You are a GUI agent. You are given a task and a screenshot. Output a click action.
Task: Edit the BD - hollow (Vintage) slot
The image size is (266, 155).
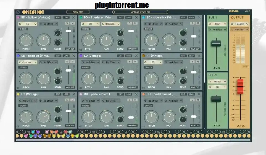[58, 17]
